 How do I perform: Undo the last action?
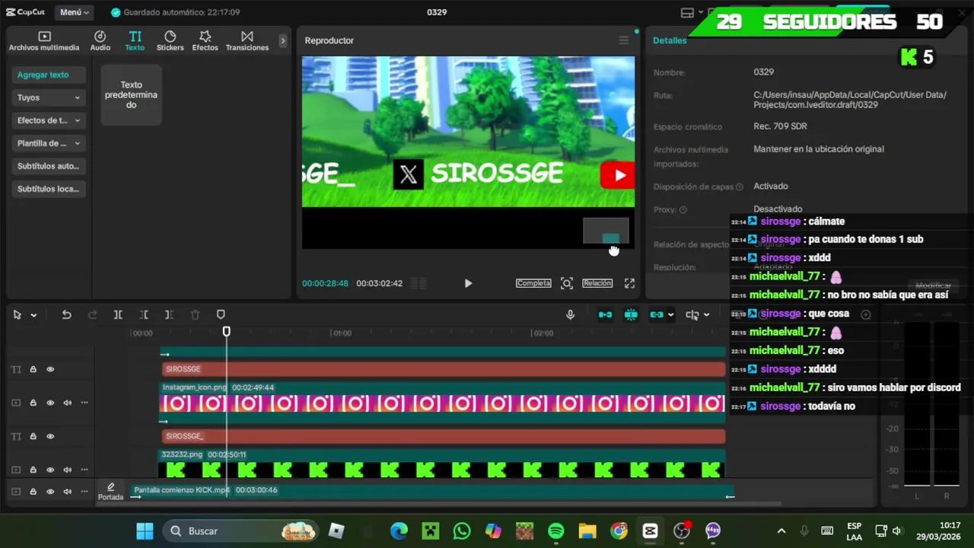point(66,314)
